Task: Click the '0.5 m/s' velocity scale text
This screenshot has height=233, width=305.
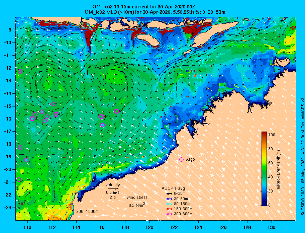Action: [x=113, y=192]
